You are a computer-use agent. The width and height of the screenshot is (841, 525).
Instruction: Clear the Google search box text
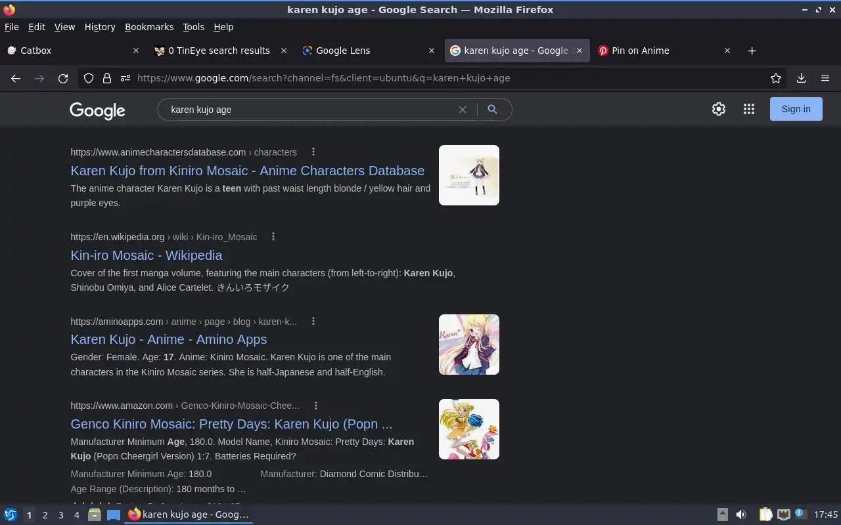point(463,110)
